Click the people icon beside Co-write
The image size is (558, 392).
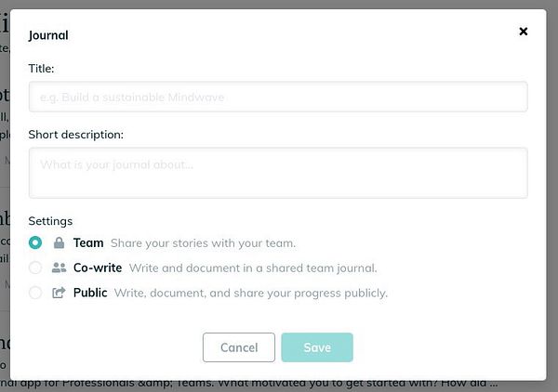(59, 268)
